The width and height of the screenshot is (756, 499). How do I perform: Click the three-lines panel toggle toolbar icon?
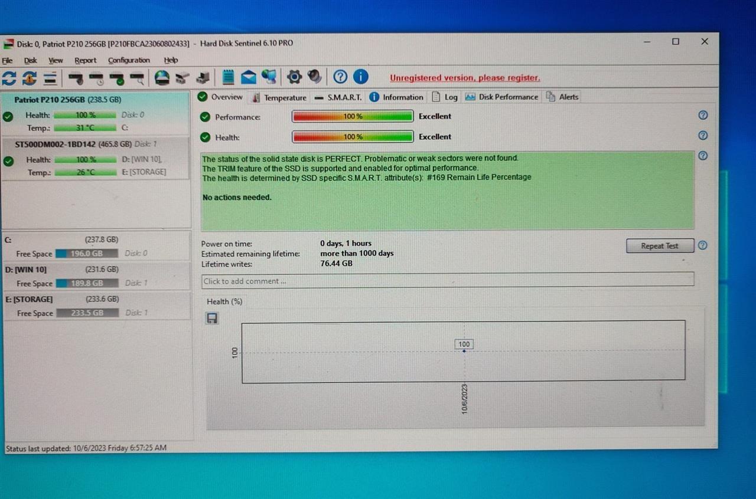point(50,77)
